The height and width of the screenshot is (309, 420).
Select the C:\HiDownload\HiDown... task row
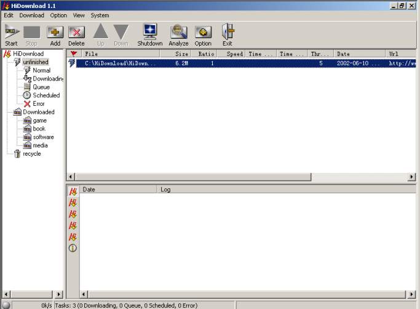[246, 63]
